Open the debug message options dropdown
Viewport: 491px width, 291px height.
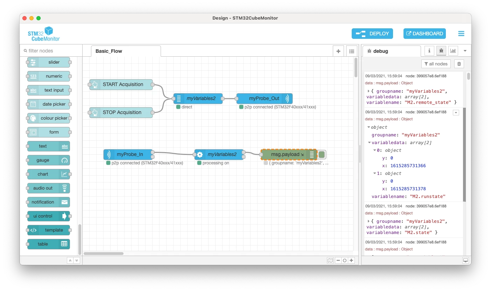(456, 112)
